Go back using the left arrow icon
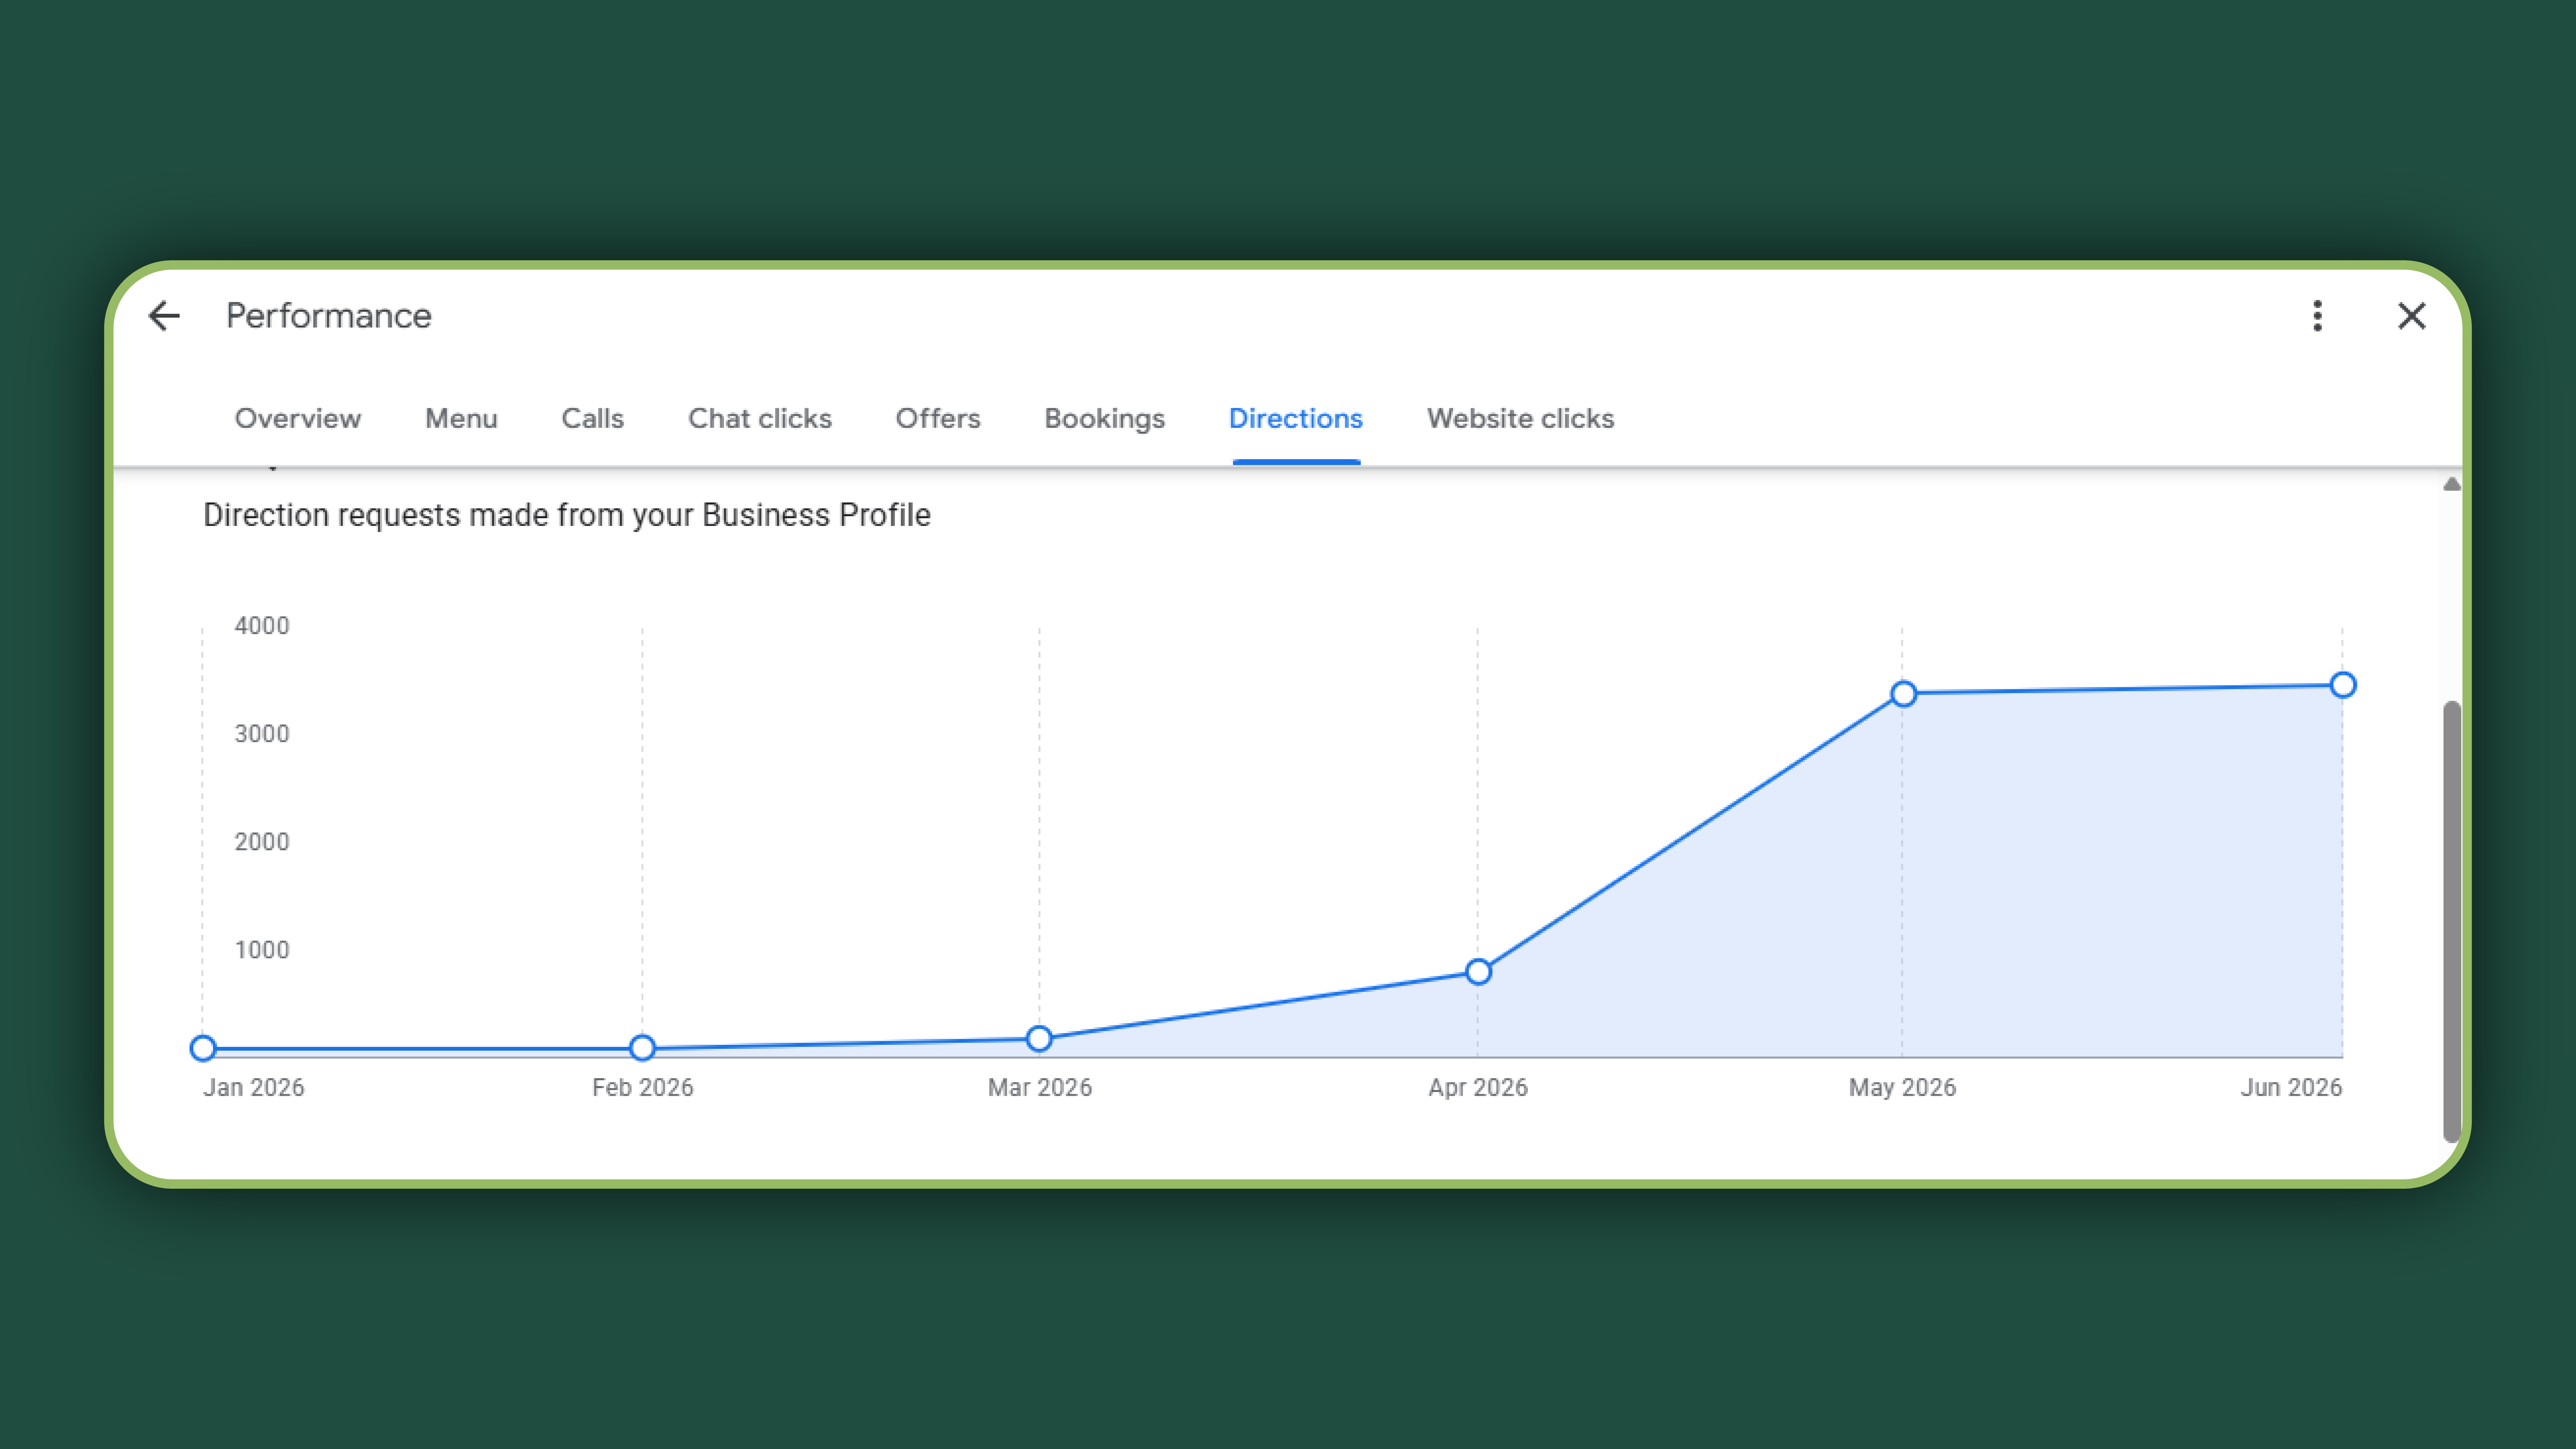The height and width of the screenshot is (1449, 2576). [164, 316]
